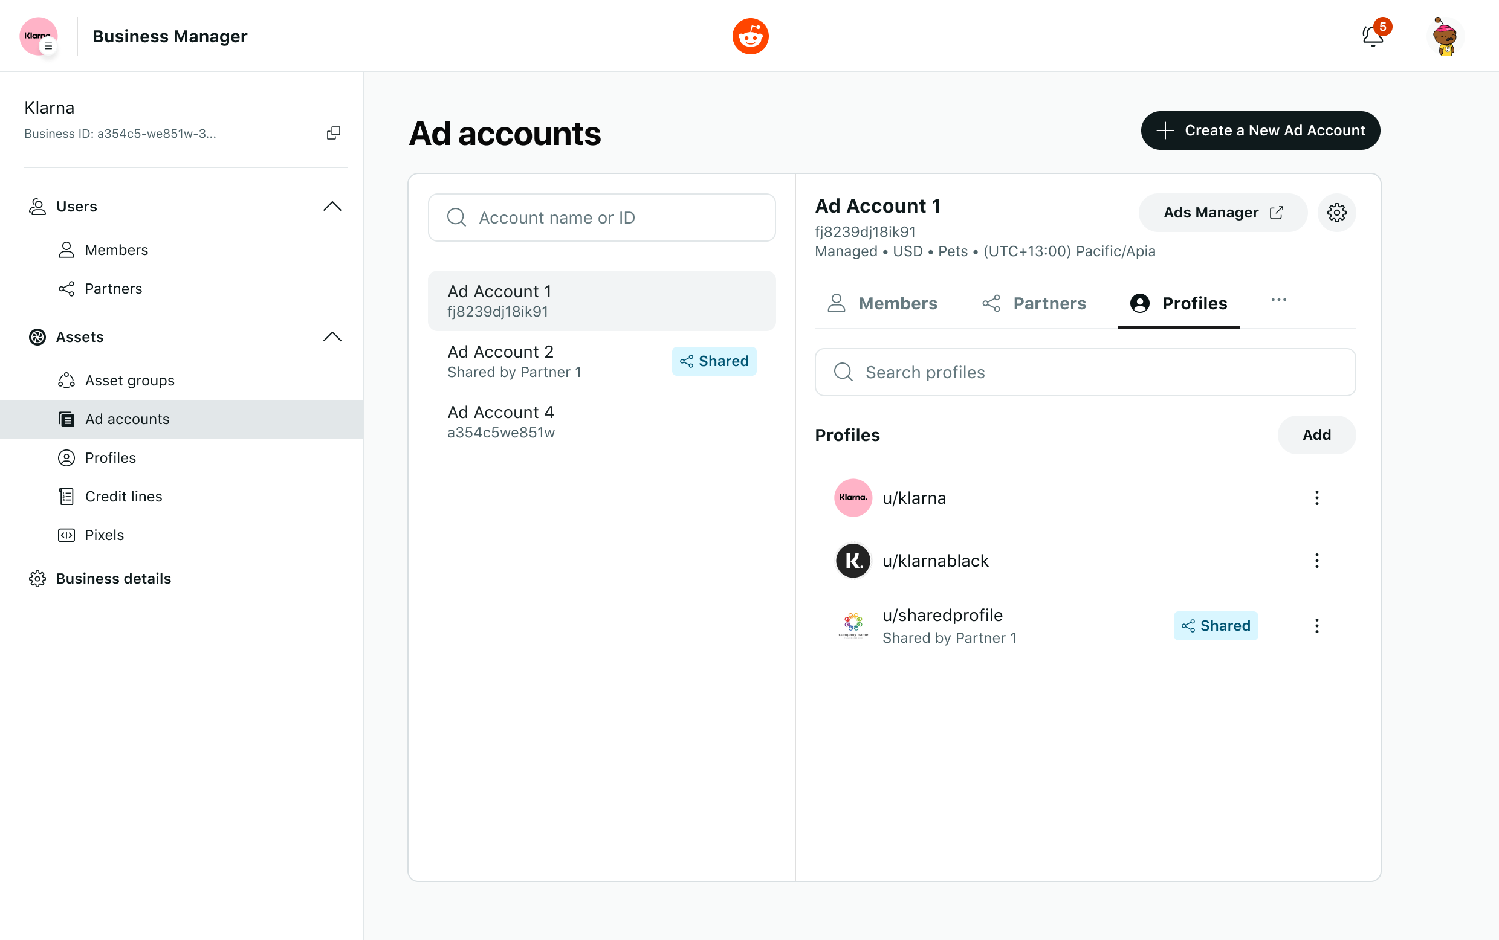Click the u/sharedprofile name
This screenshot has height=940, width=1499.
point(942,615)
